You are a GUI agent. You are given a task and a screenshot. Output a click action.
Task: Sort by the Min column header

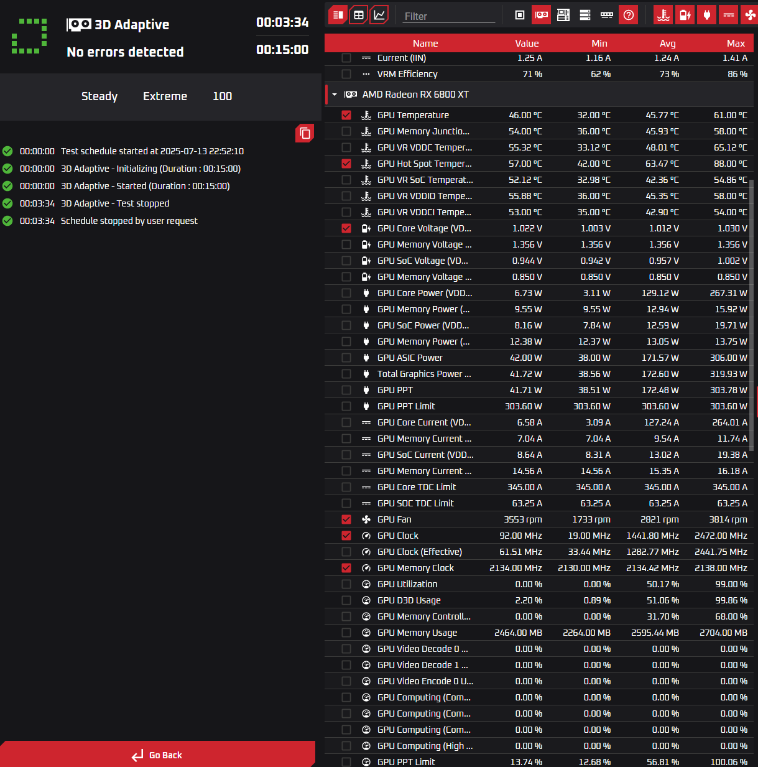(x=599, y=44)
